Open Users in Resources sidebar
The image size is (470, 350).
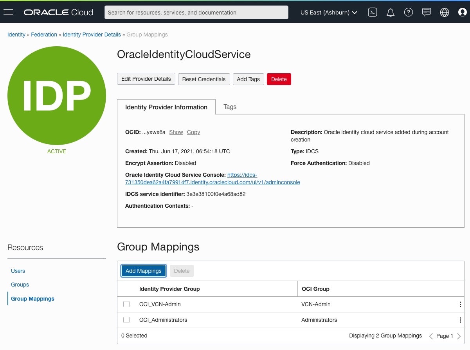click(x=18, y=271)
